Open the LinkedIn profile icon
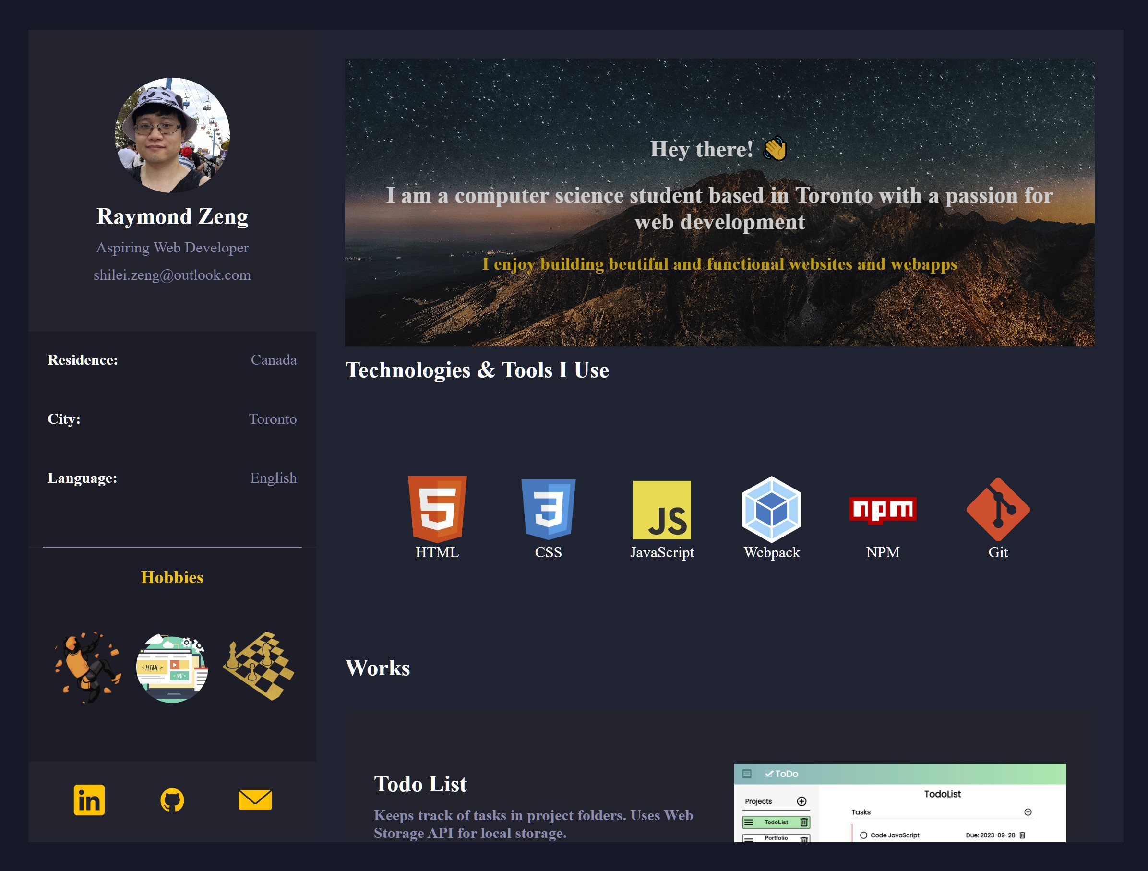The height and width of the screenshot is (871, 1148). coord(89,800)
